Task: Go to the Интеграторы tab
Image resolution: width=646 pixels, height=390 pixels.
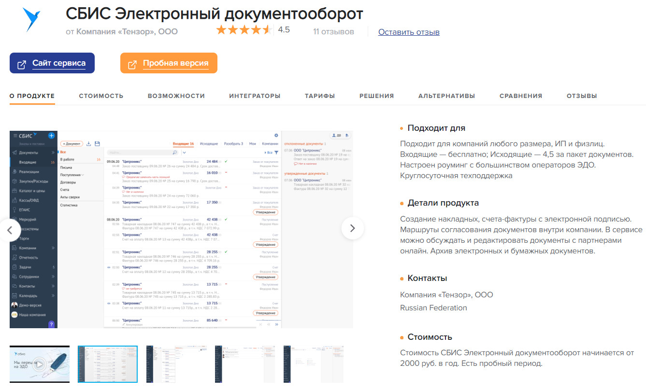Action: pyautogui.click(x=255, y=96)
